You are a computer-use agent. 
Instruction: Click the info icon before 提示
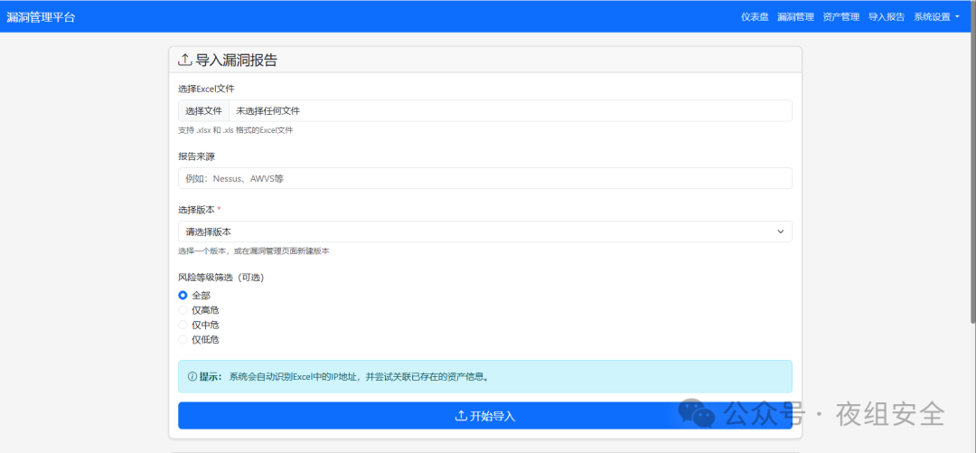(192, 377)
